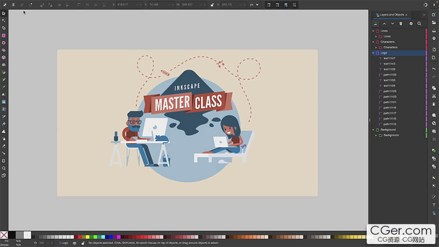Screen dimensions: 439x247
Task: Open the px units dropdown
Action: pos(254,5)
